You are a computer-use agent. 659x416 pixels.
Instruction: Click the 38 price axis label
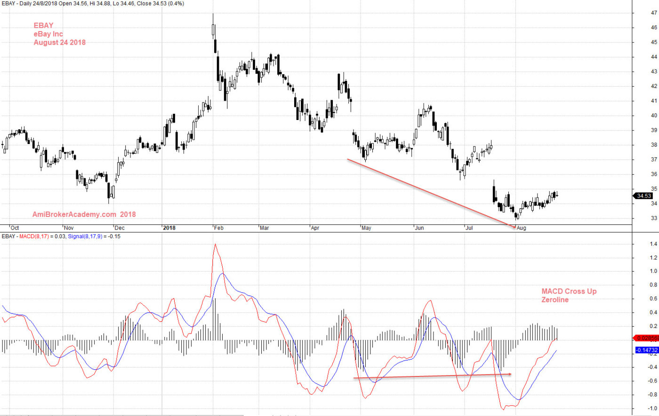654,145
